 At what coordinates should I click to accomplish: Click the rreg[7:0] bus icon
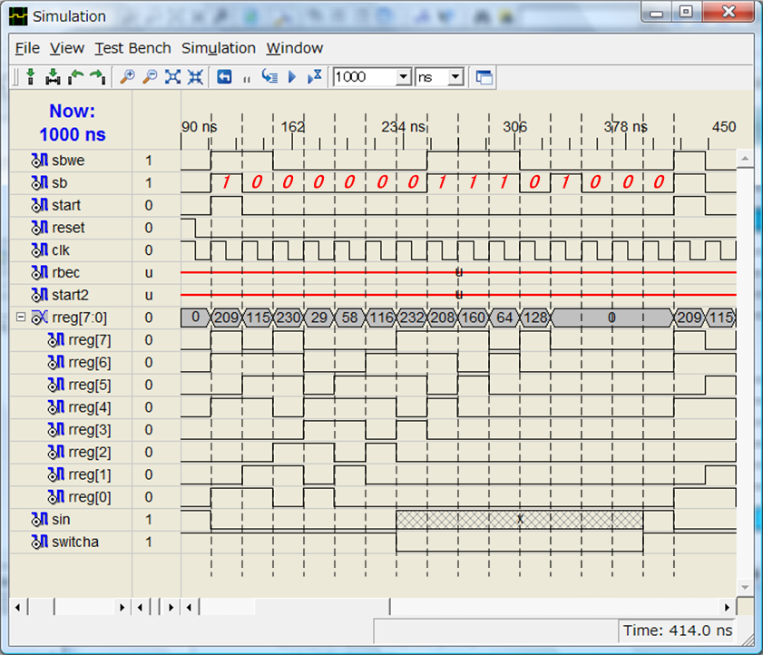pos(39,318)
